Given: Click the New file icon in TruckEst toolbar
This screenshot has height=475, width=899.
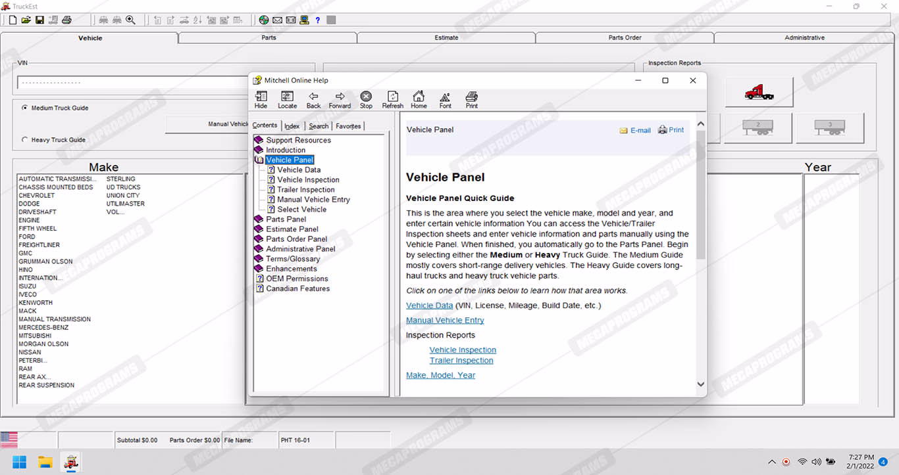Looking at the screenshot, I should pyautogui.click(x=13, y=20).
